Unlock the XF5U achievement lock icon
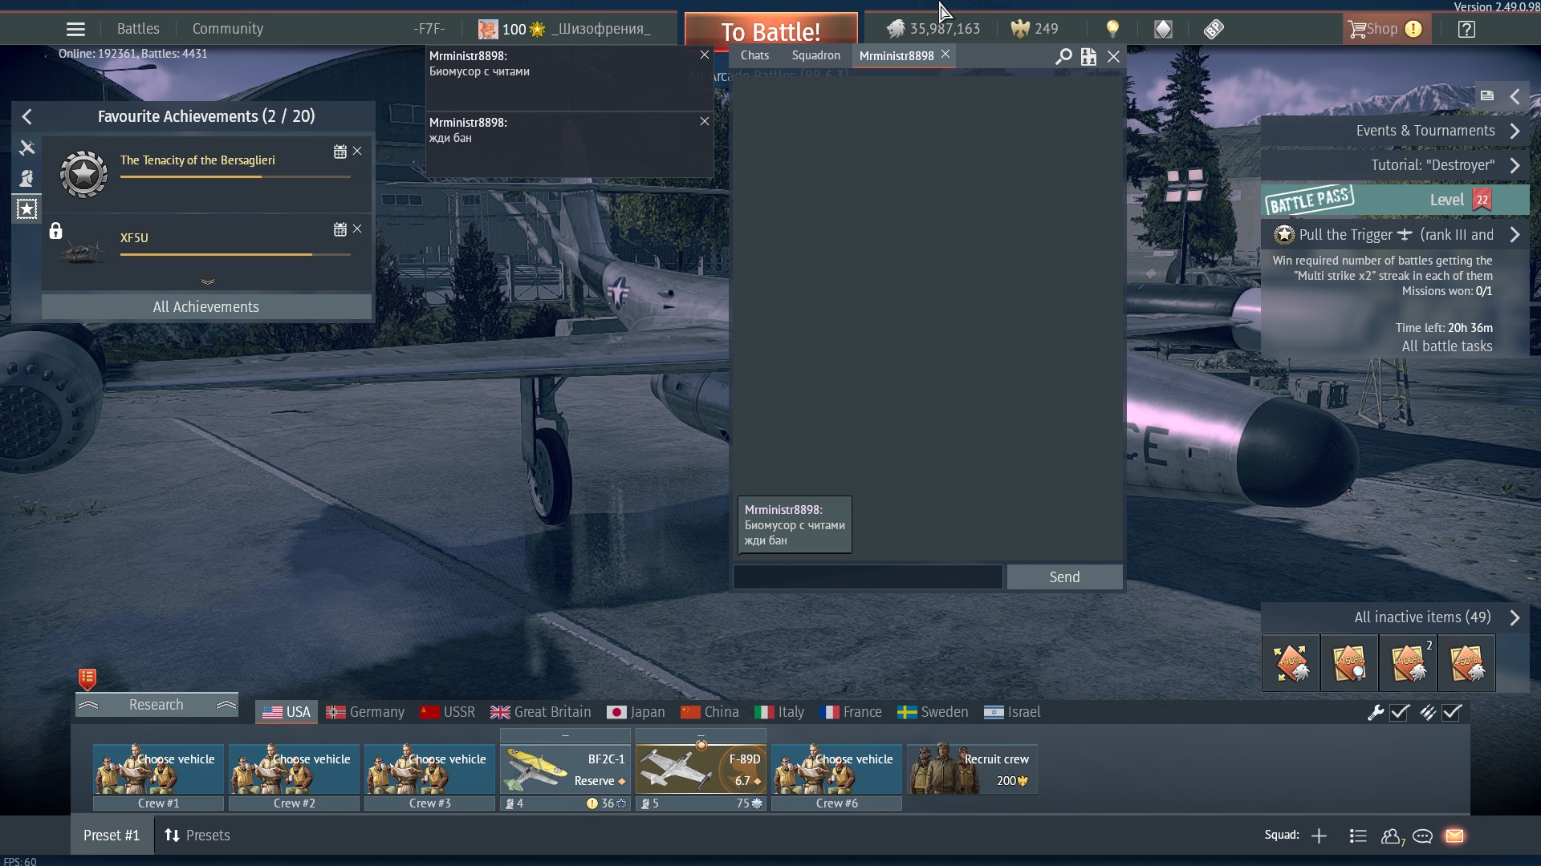 click(55, 232)
